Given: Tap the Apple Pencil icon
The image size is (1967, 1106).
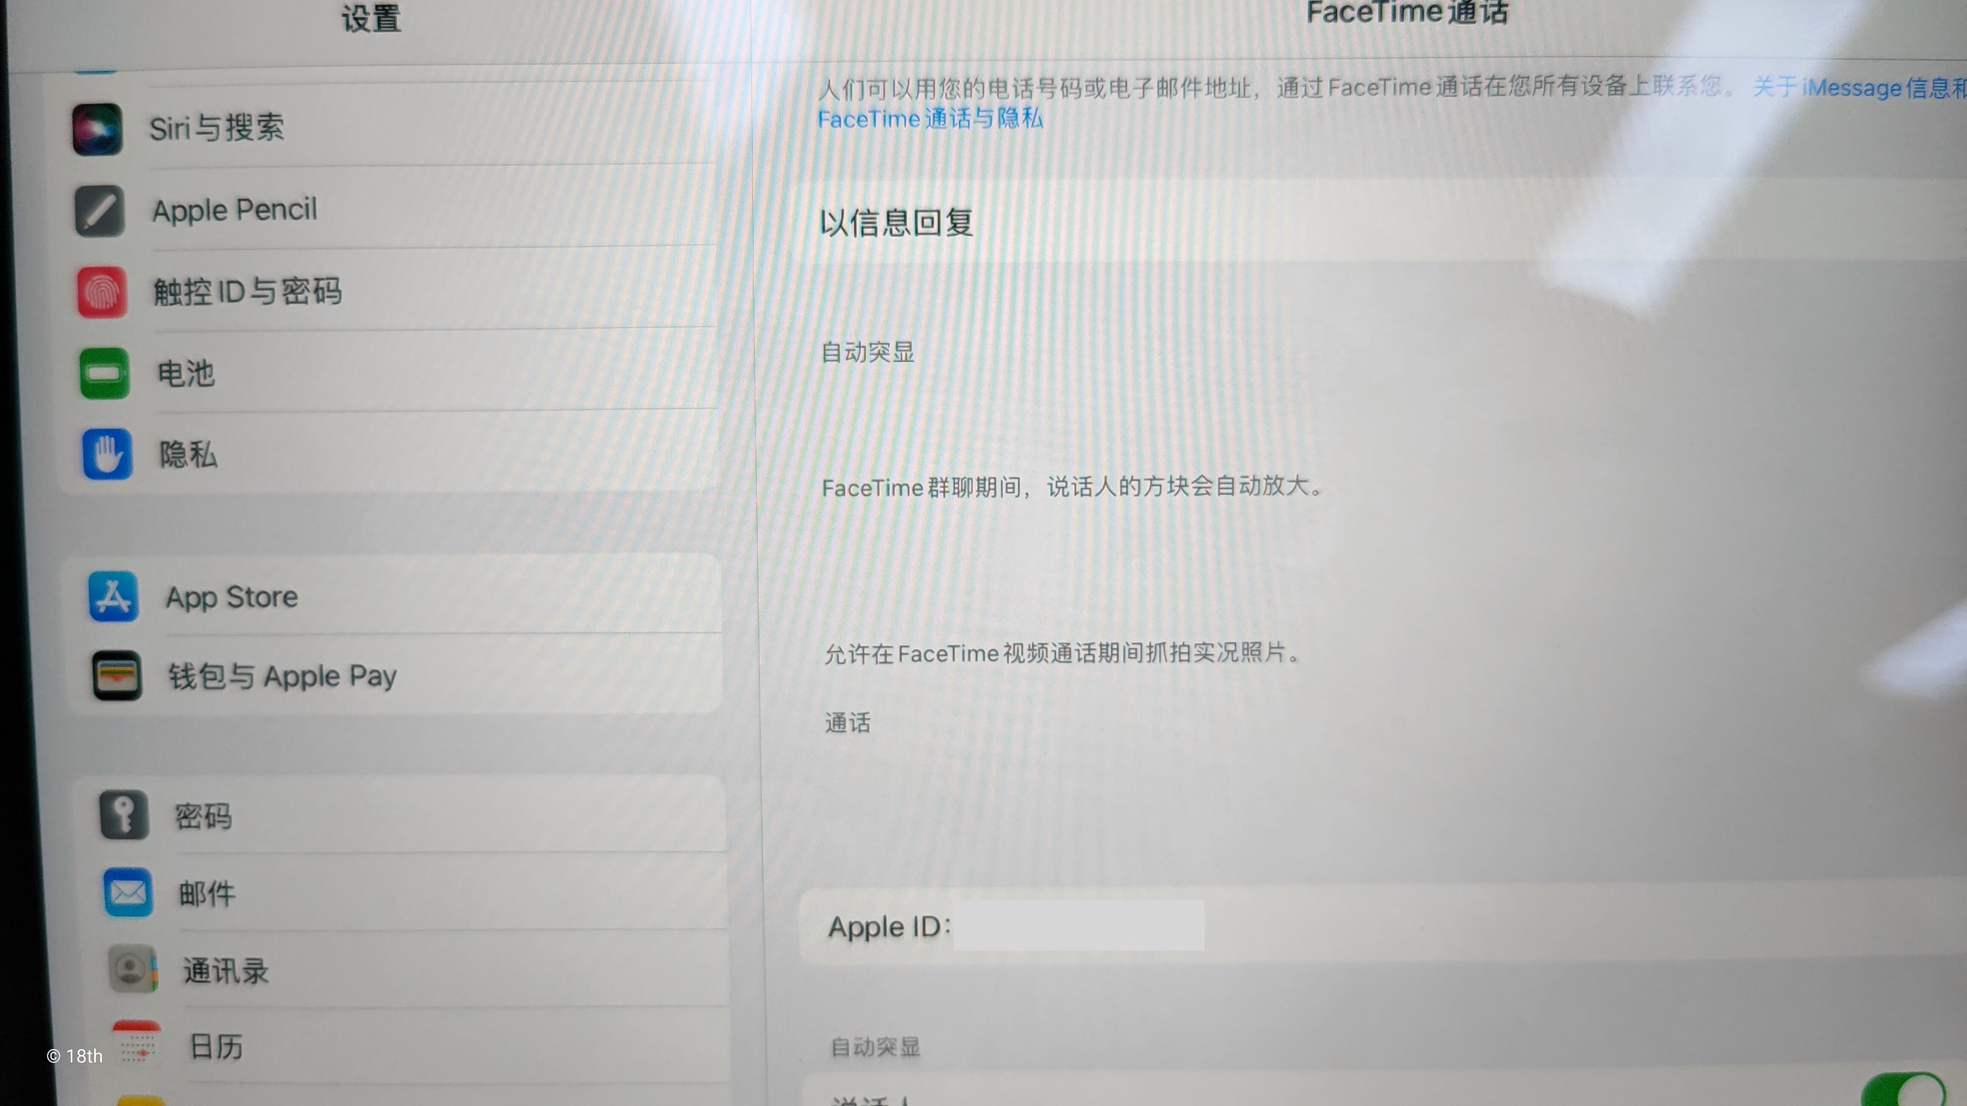Looking at the screenshot, I should click(99, 211).
